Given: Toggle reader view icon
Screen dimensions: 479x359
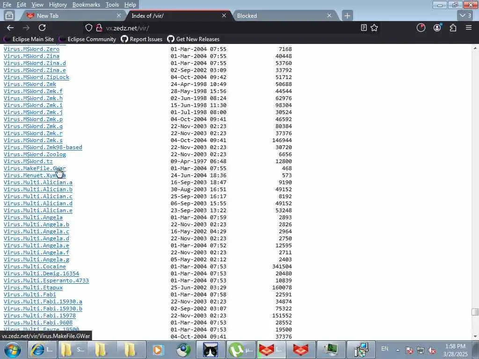Looking at the screenshot, I should (x=363, y=28).
